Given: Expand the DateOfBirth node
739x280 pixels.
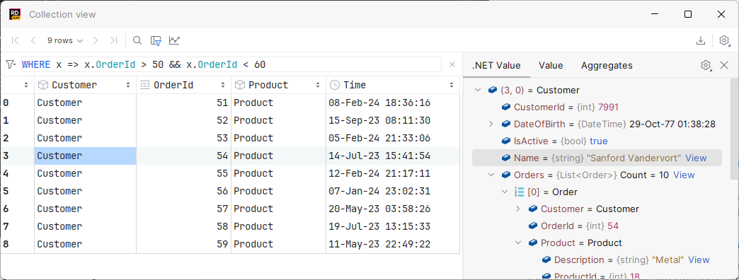Looking at the screenshot, I should point(491,124).
